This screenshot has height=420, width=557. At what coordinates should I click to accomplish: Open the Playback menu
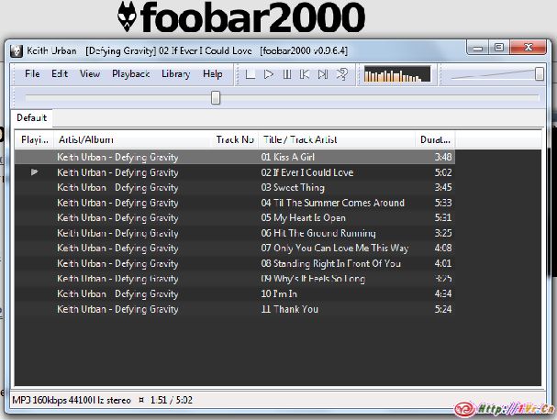coord(130,74)
